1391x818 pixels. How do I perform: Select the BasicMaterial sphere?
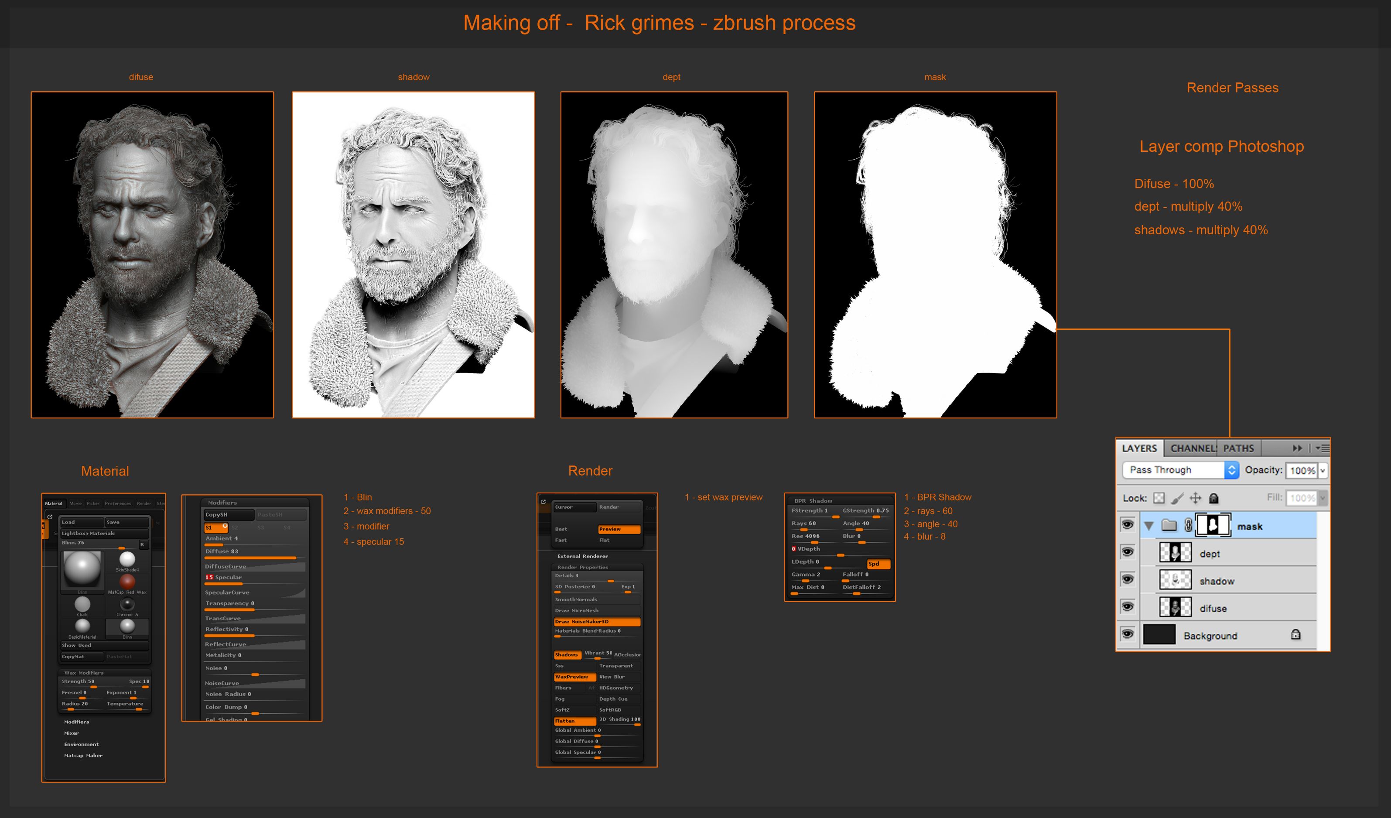point(82,626)
